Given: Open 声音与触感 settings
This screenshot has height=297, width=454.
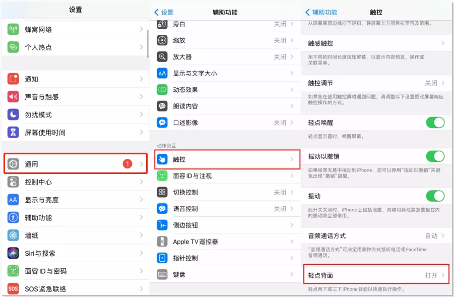Looking at the screenshot, I should pyautogui.click(x=76, y=96).
